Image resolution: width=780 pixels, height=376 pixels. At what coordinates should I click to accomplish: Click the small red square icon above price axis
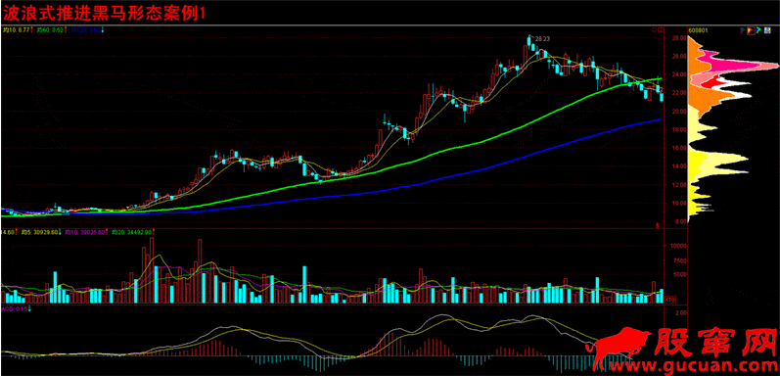pos(661,30)
